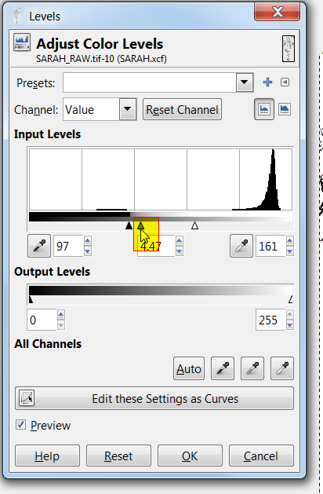323x494 pixels.
Task: Select the white input levels slider triangle
Action: [x=194, y=225]
